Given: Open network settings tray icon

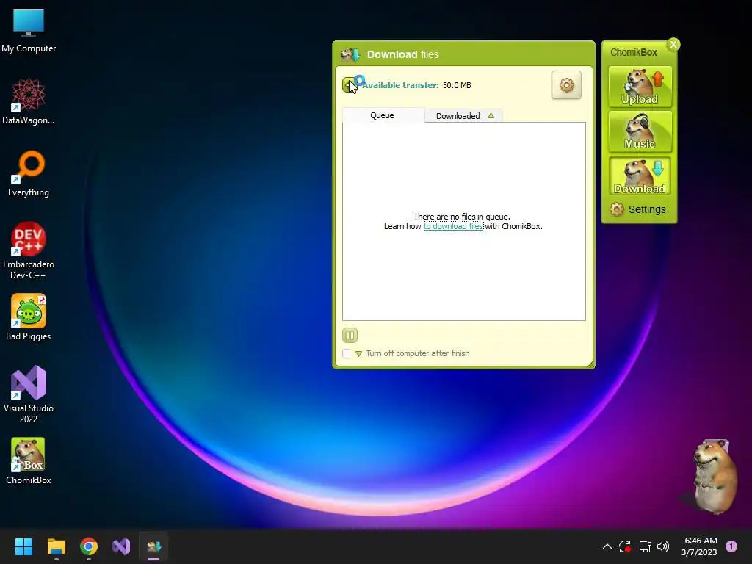Looking at the screenshot, I should click(645, 546).
